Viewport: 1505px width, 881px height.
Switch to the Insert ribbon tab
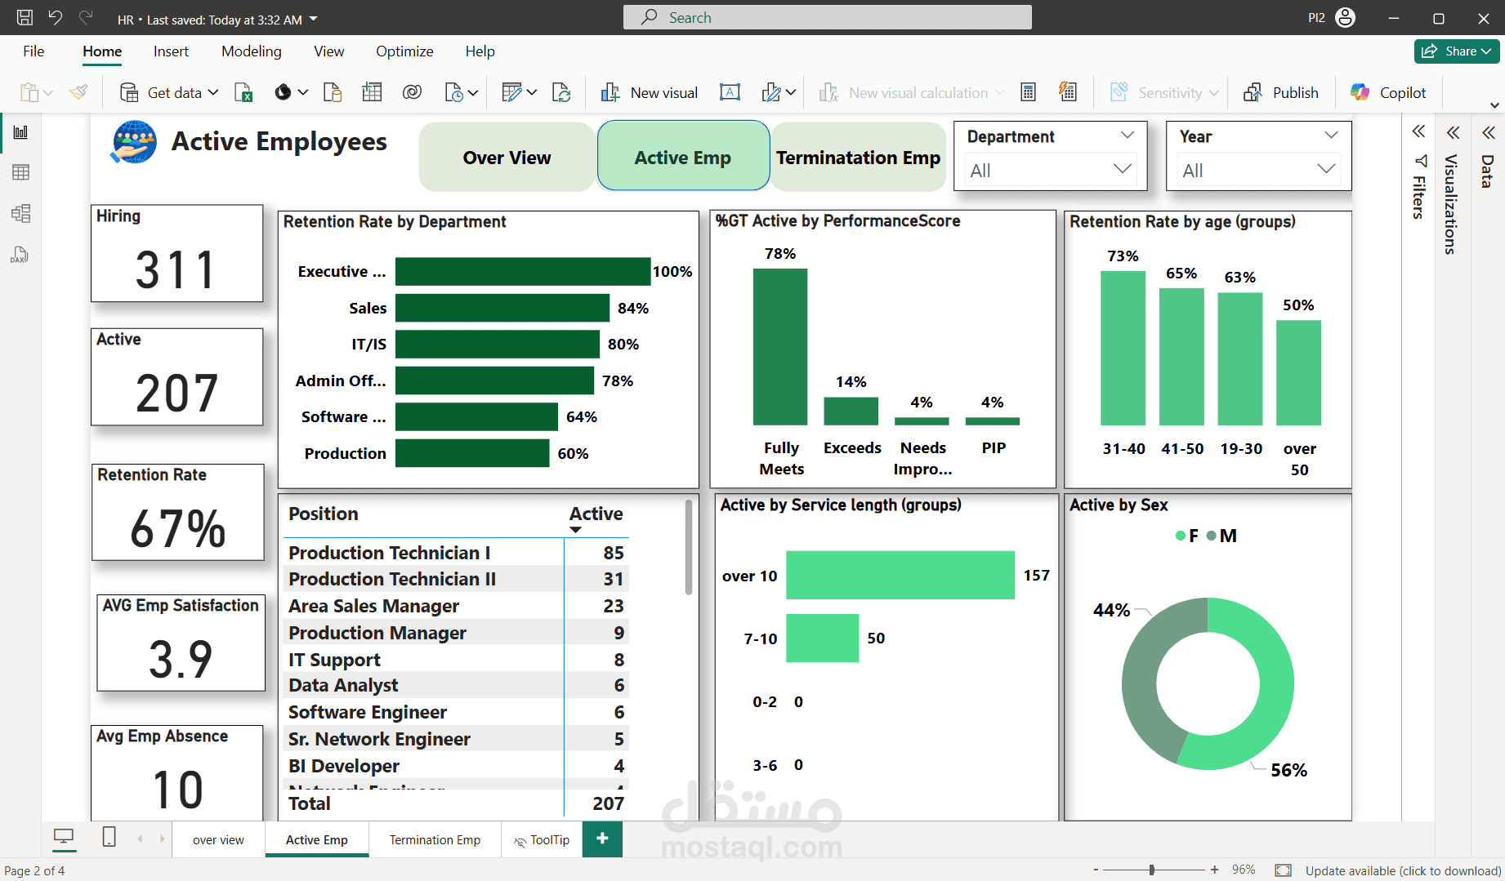(171, 51)
